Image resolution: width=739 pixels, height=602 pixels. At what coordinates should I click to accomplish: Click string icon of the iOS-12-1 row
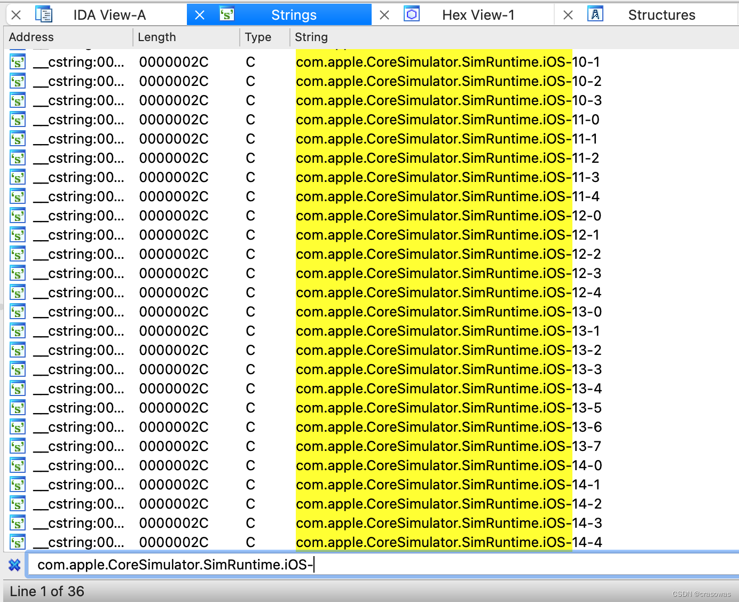click(18, 235)
